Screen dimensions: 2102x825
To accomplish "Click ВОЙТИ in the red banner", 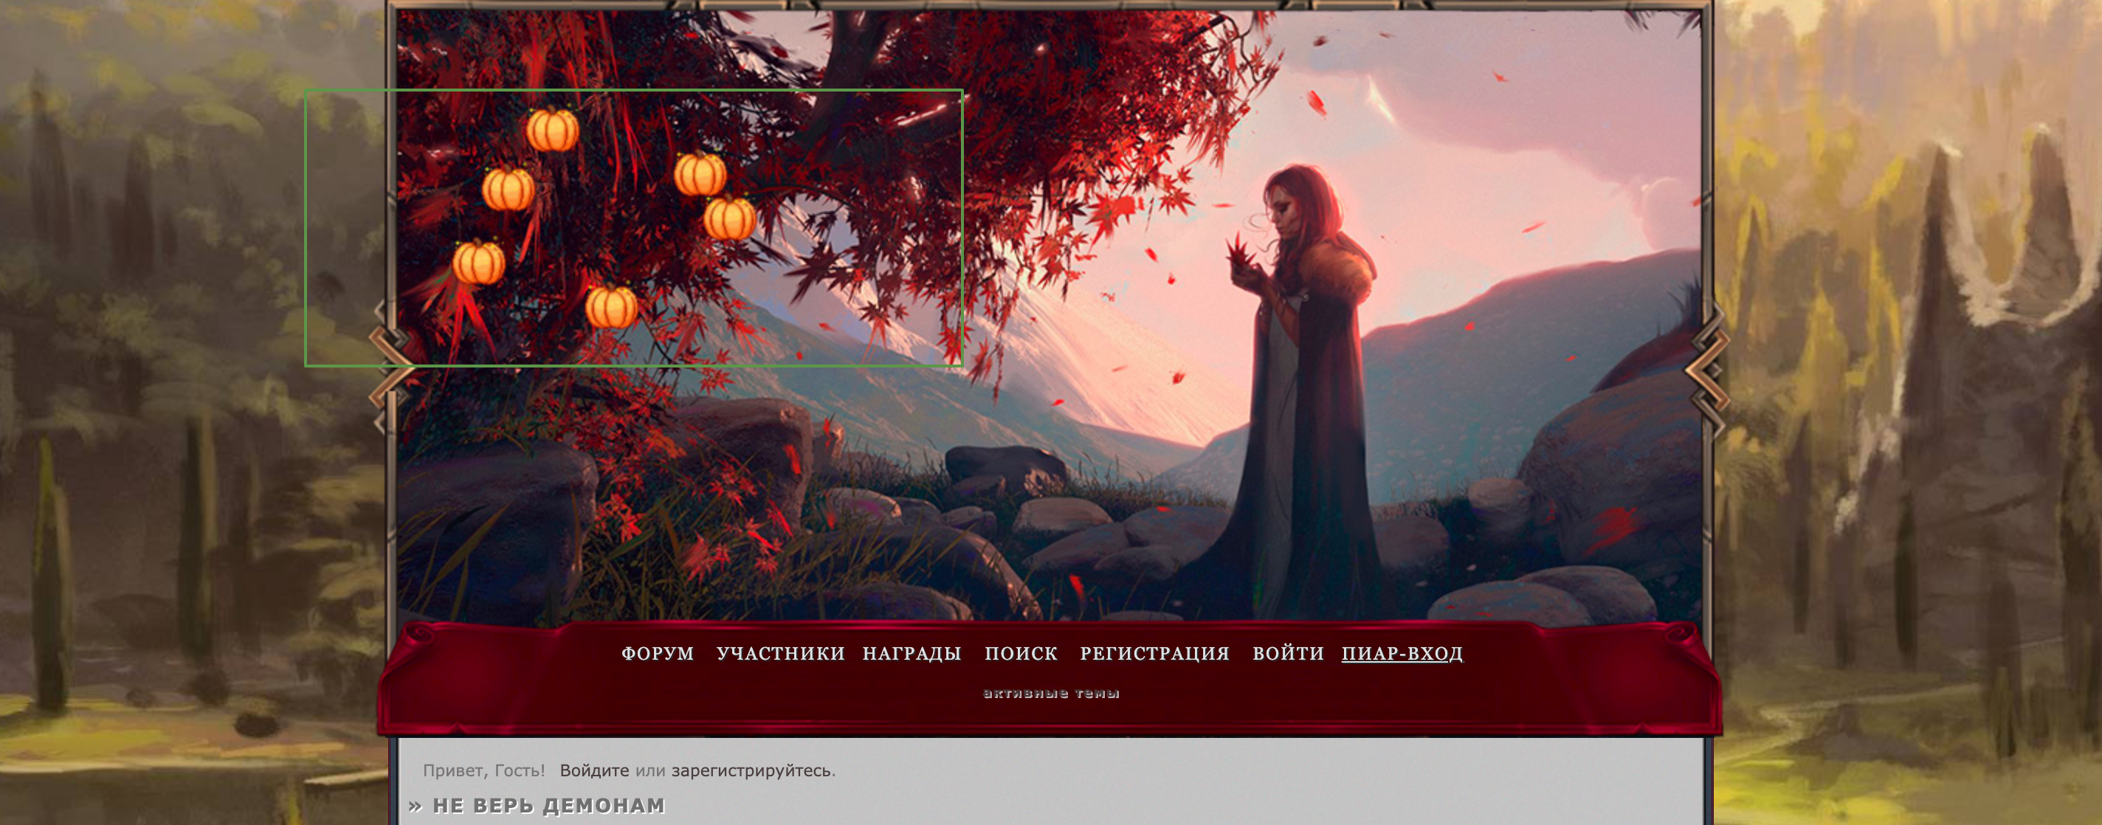I will point(1288,654).
